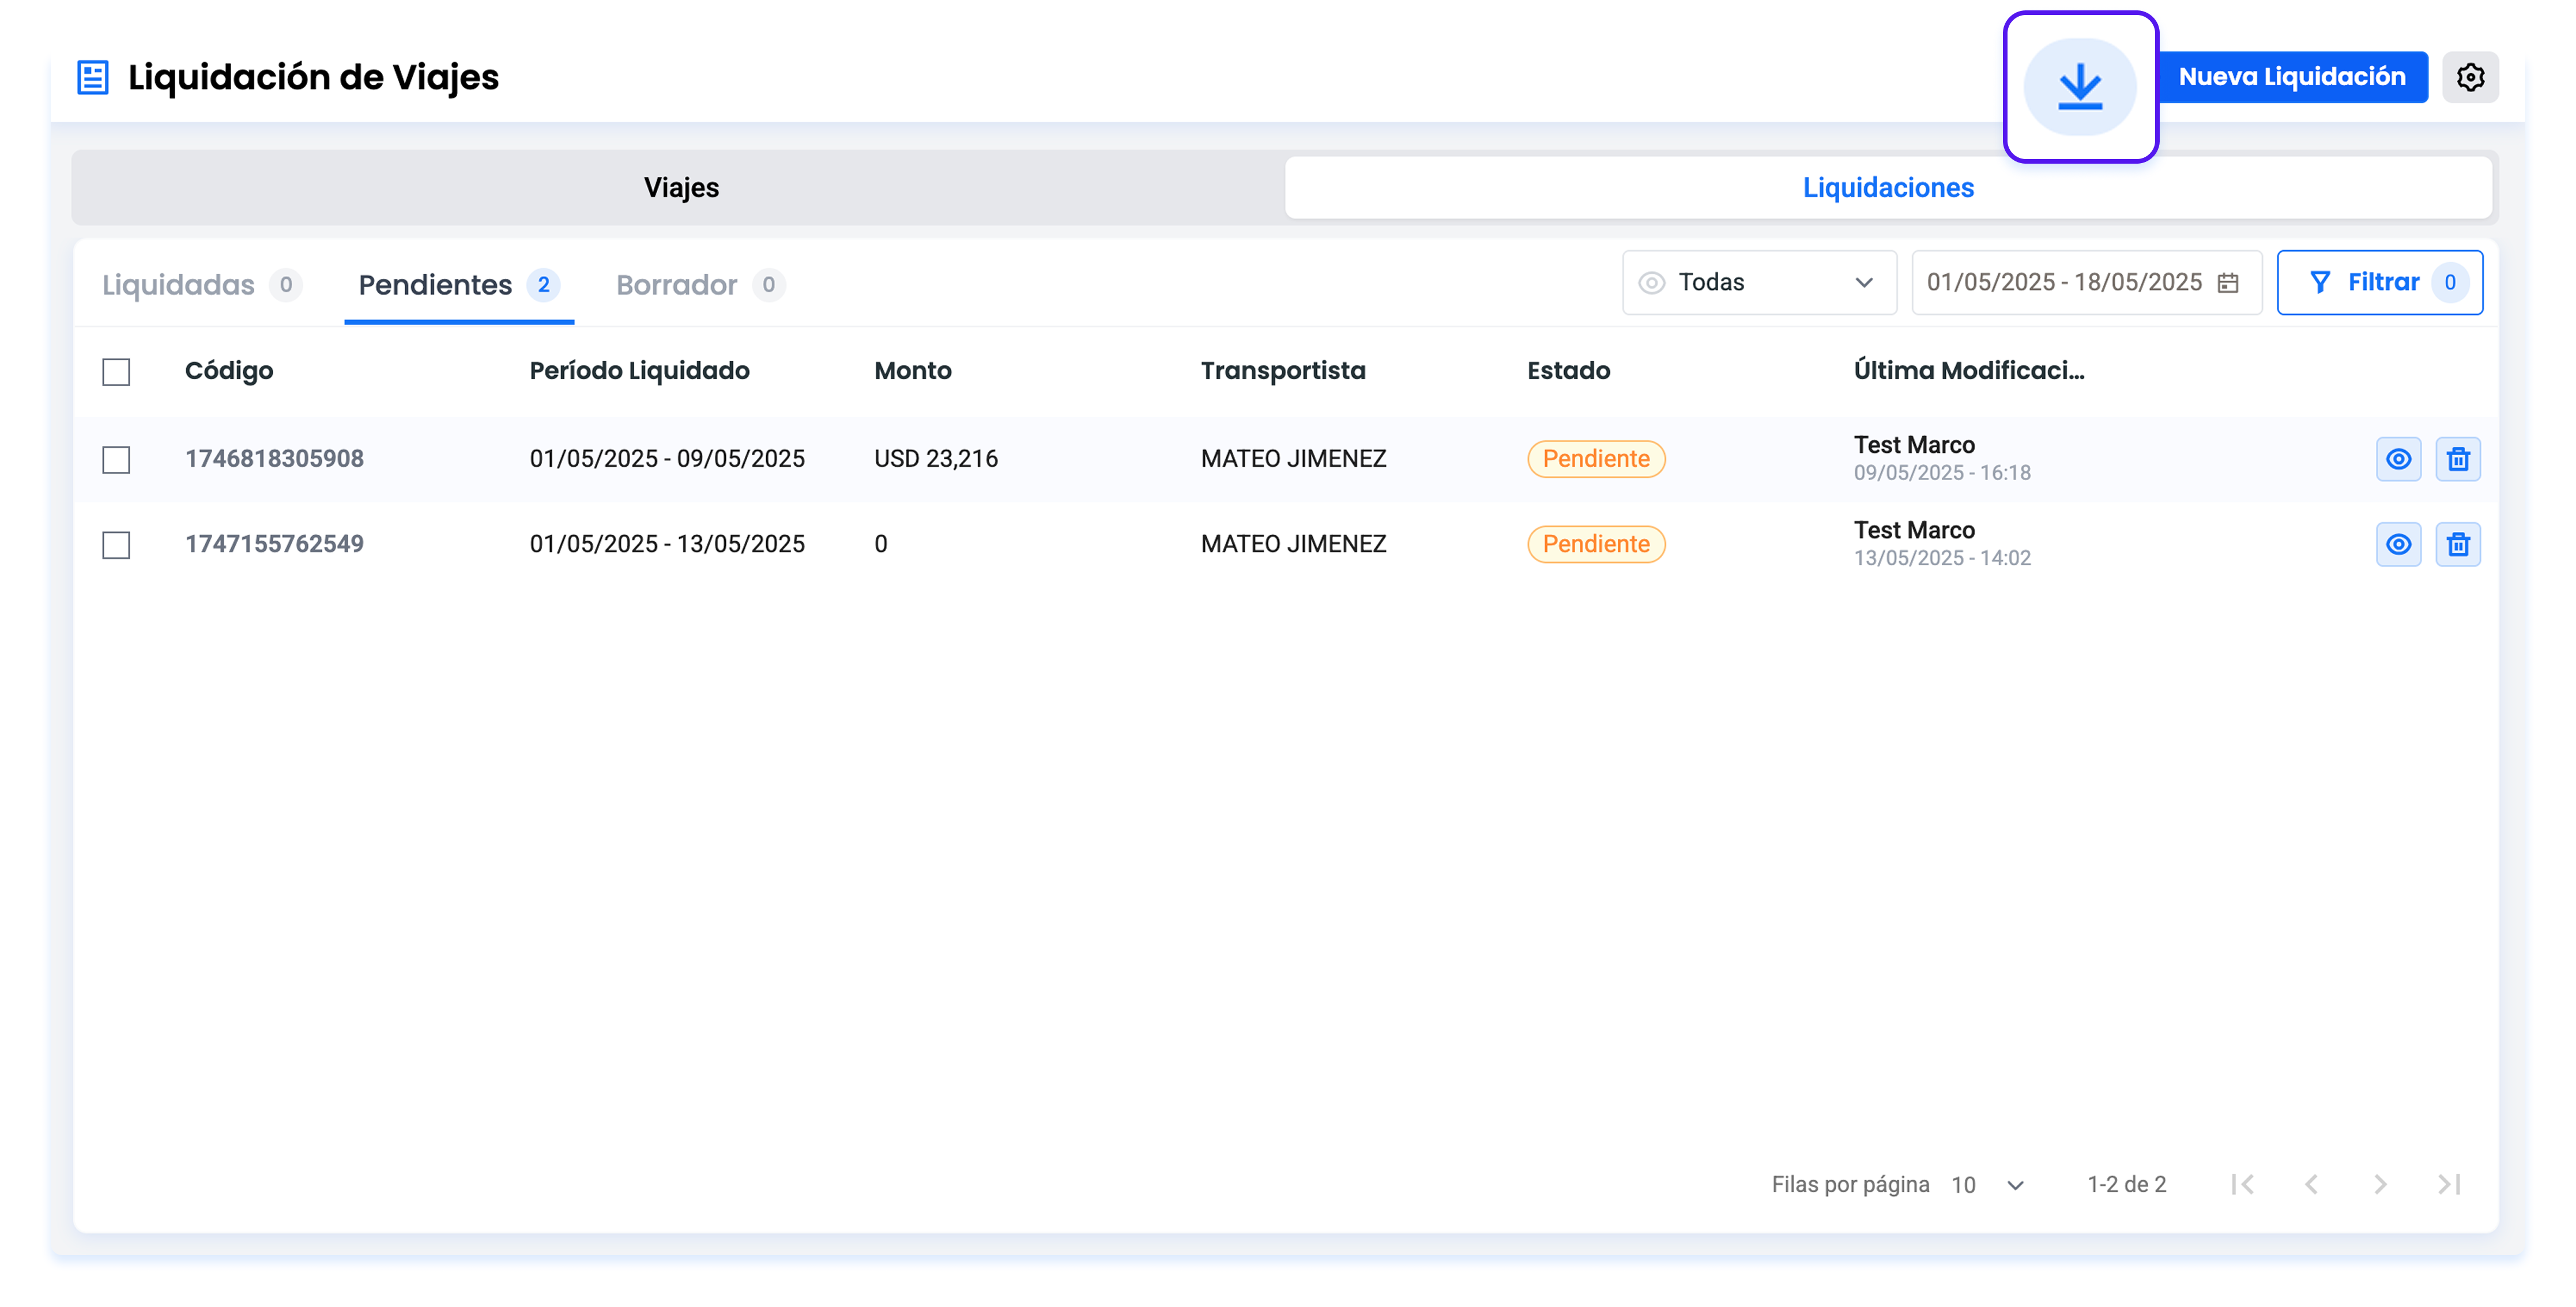
Task: Click the date range input field
Action: click(x=2063, y=283)
